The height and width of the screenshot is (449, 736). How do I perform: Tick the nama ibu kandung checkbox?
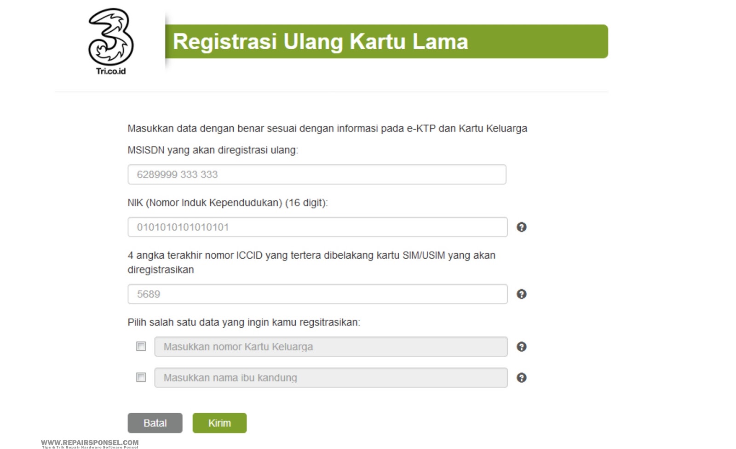coord(141,377)
